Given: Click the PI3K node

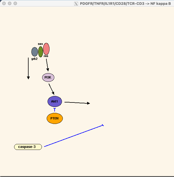Looking at the screenshot, I should [x=48, y=77].
